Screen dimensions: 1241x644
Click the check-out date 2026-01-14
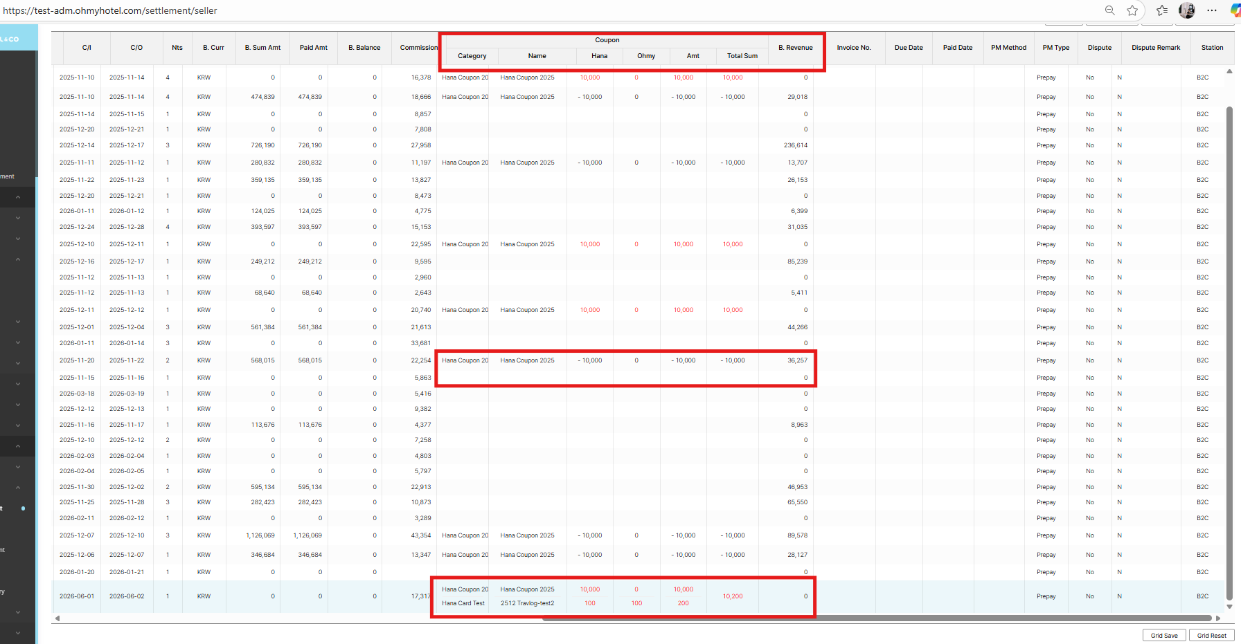(127, 343)
